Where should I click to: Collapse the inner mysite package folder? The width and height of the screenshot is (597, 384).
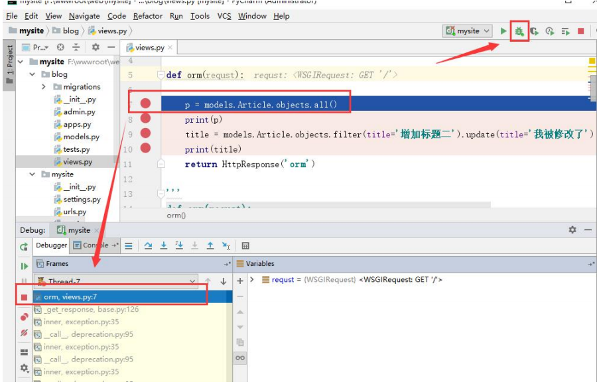point(33,174)
